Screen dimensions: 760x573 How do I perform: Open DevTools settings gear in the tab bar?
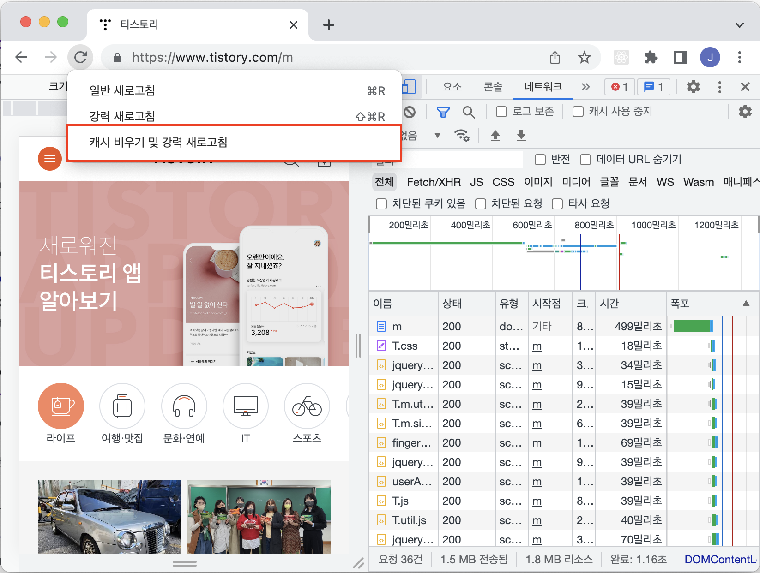point(694,87)
